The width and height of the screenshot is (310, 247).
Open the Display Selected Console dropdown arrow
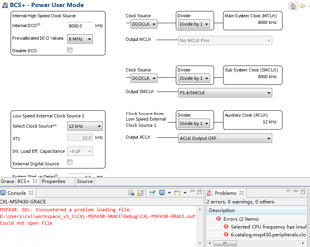169,193
